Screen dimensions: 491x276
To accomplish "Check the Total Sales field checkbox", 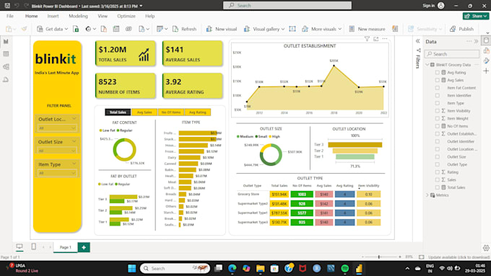I will point(438,187).
